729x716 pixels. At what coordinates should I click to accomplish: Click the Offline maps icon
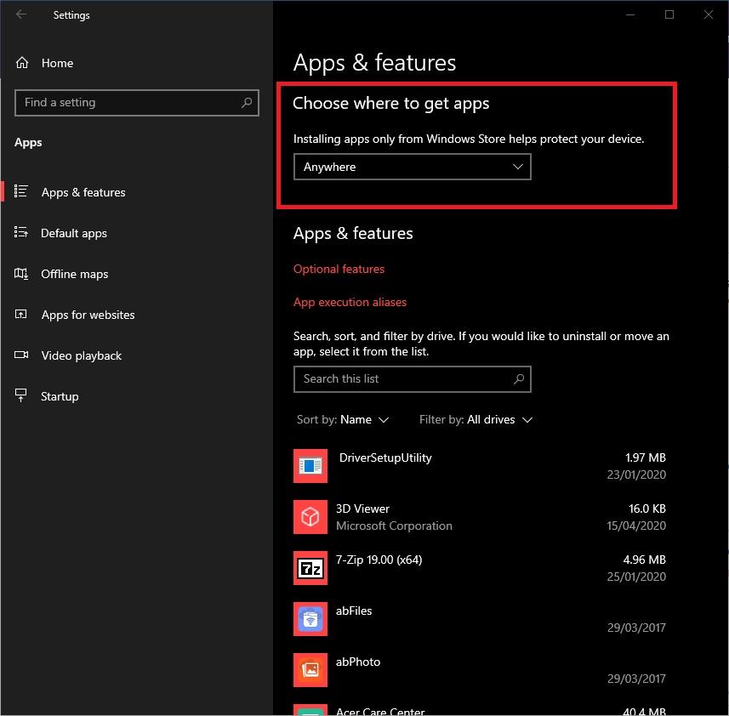[x=22, y=274]
